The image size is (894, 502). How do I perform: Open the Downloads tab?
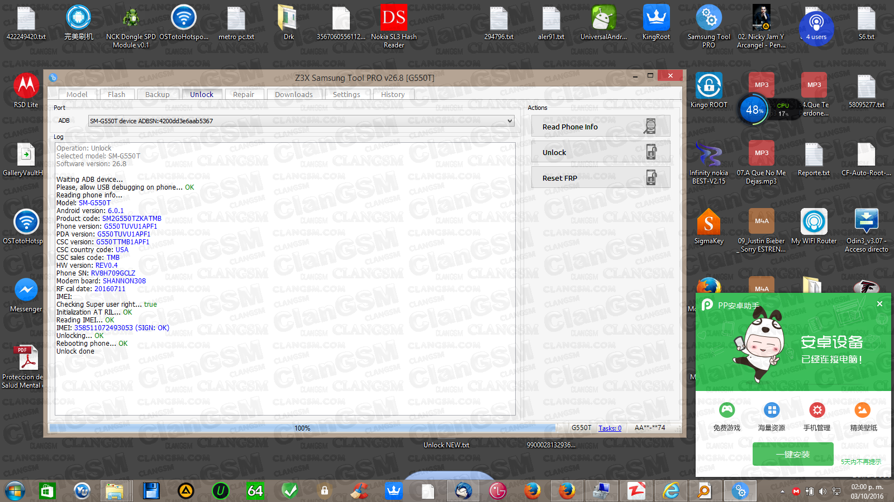(x=293, y=94)
